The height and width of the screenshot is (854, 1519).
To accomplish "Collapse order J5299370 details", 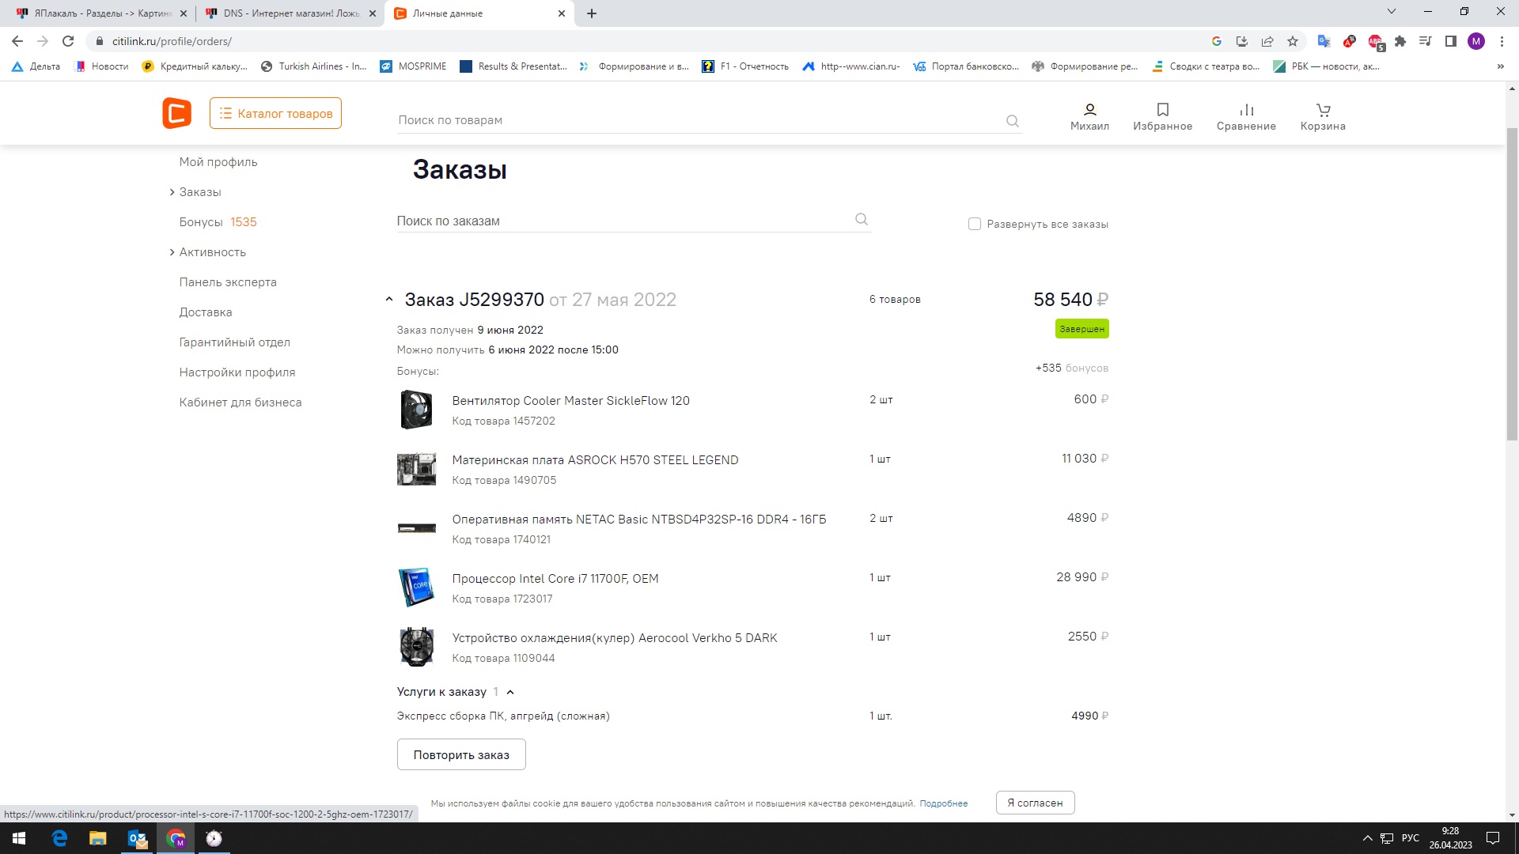I will [x=388, y=300].
